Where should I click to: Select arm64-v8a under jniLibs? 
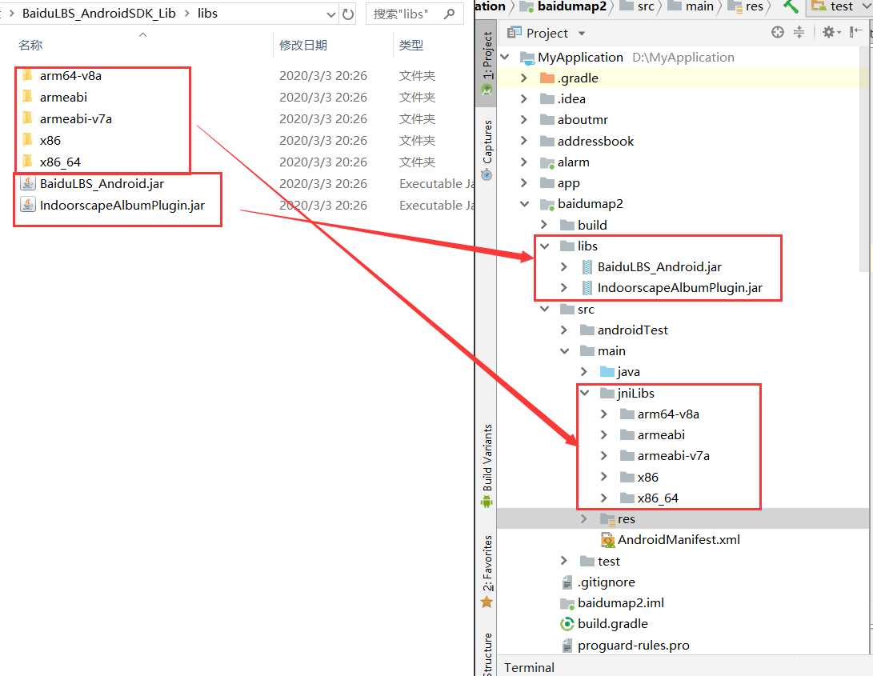tap(667, 414)
